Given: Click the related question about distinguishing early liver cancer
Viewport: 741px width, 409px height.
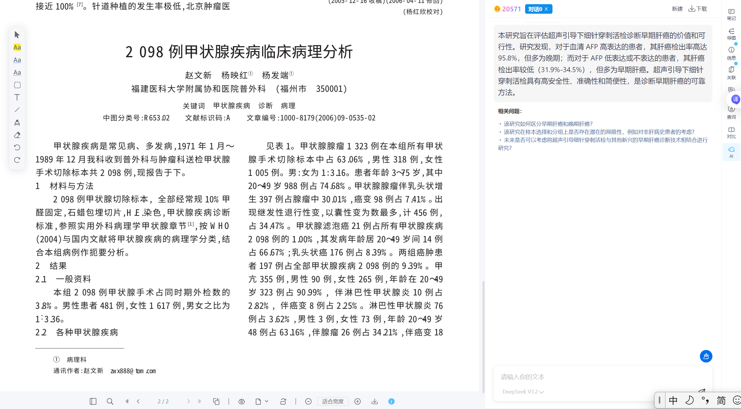Looking at the screenshot, I should tap(548, 124).
